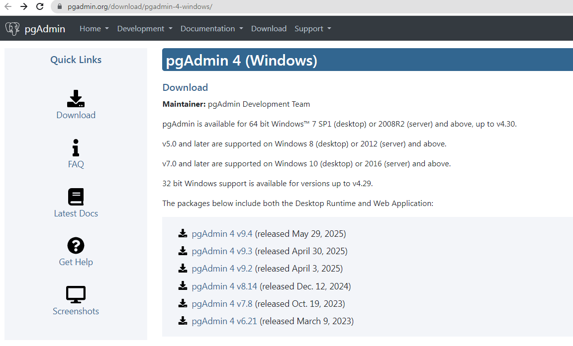Click download icon beside pgAdmin 4 v9.3

click(183, 251)
